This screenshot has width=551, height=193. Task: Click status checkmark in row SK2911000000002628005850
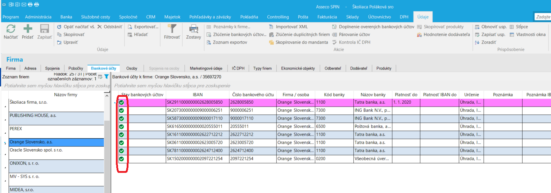click(121, 103)
